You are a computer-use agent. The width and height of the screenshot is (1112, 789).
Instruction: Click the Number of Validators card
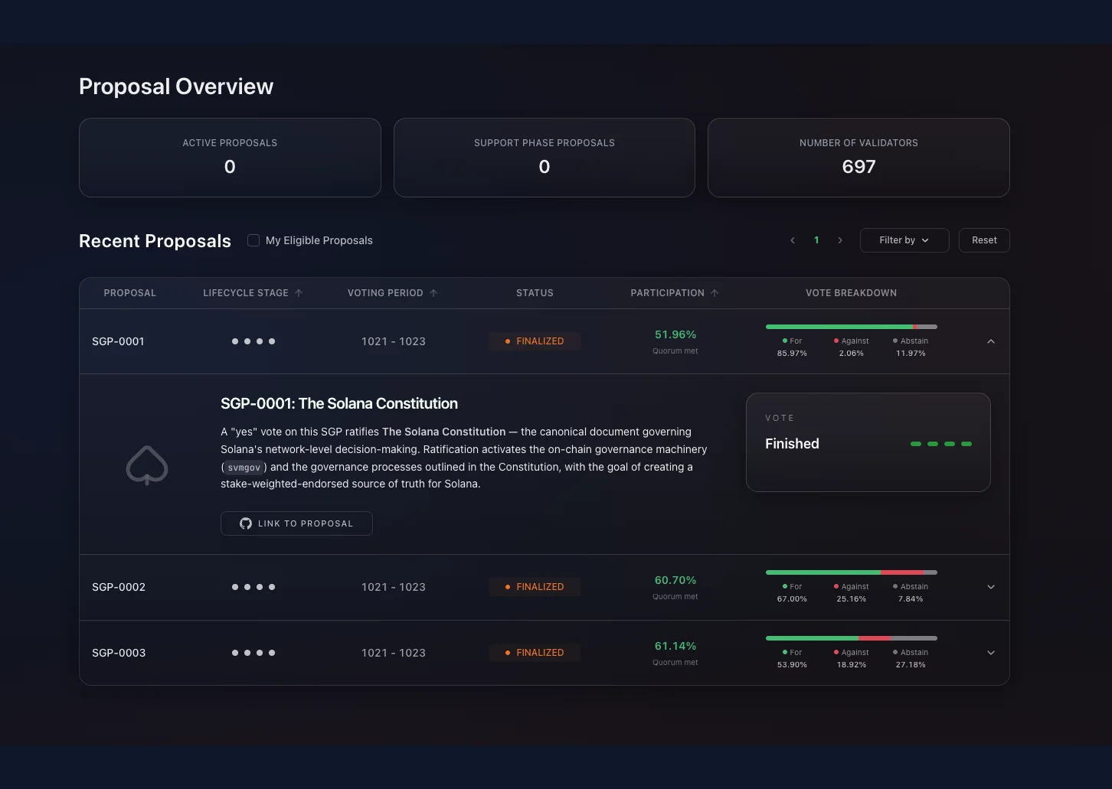coord(859,158)
